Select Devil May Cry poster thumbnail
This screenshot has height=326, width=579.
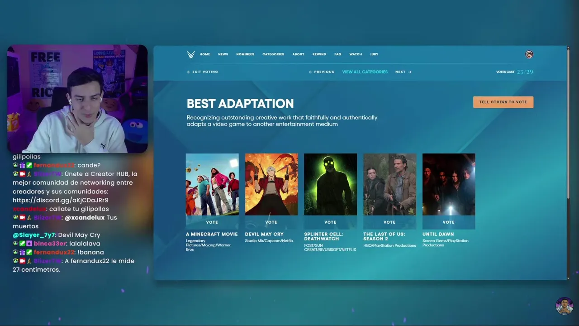pos(271,184)
